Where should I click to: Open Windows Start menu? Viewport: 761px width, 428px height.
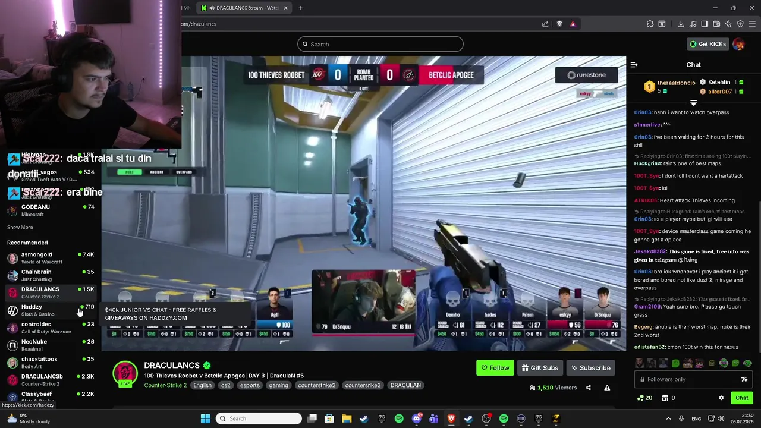coord(205,418)
